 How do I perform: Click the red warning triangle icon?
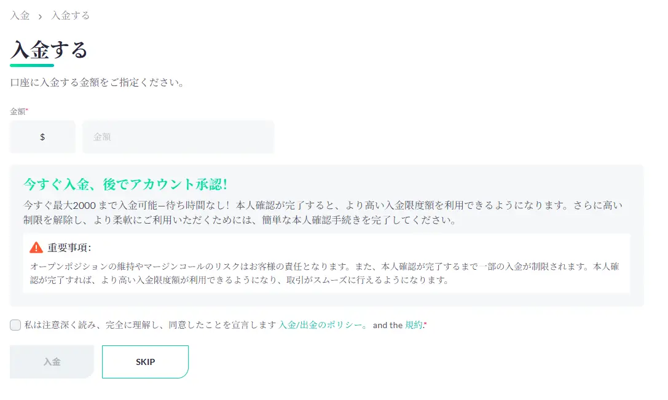coord(36,248)
